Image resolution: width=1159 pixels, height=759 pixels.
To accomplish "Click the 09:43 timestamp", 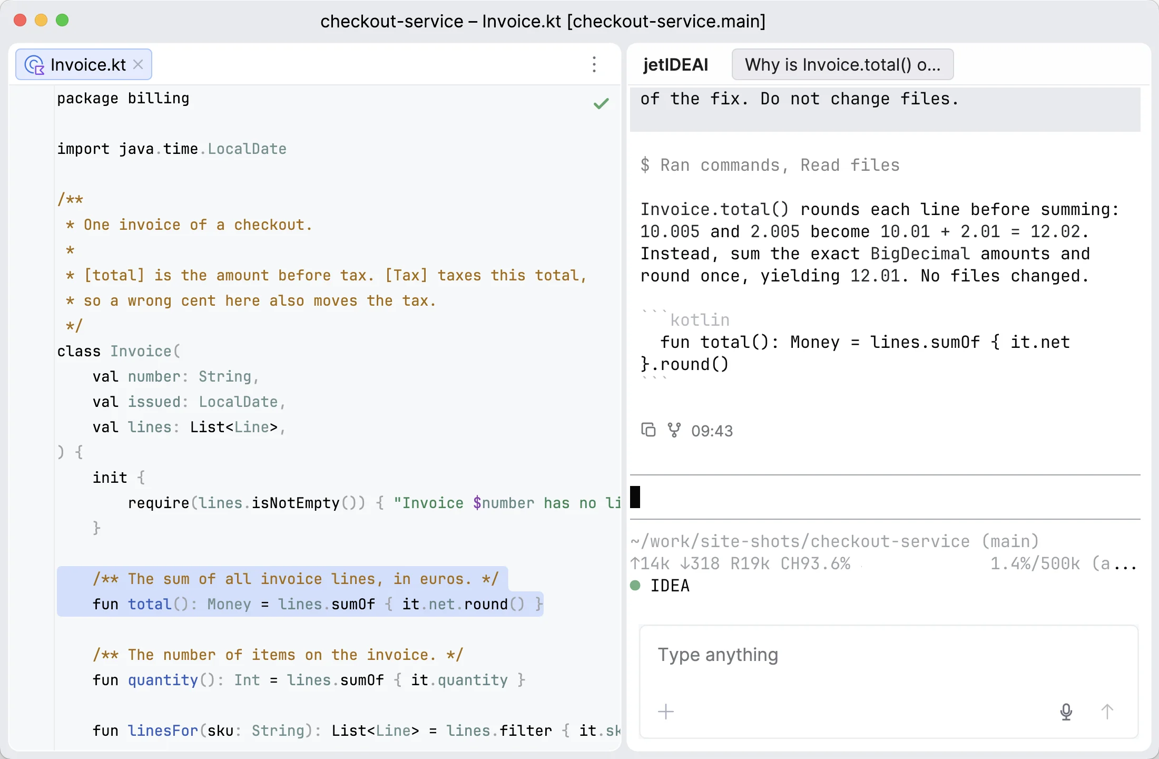I will coord(712,431).
